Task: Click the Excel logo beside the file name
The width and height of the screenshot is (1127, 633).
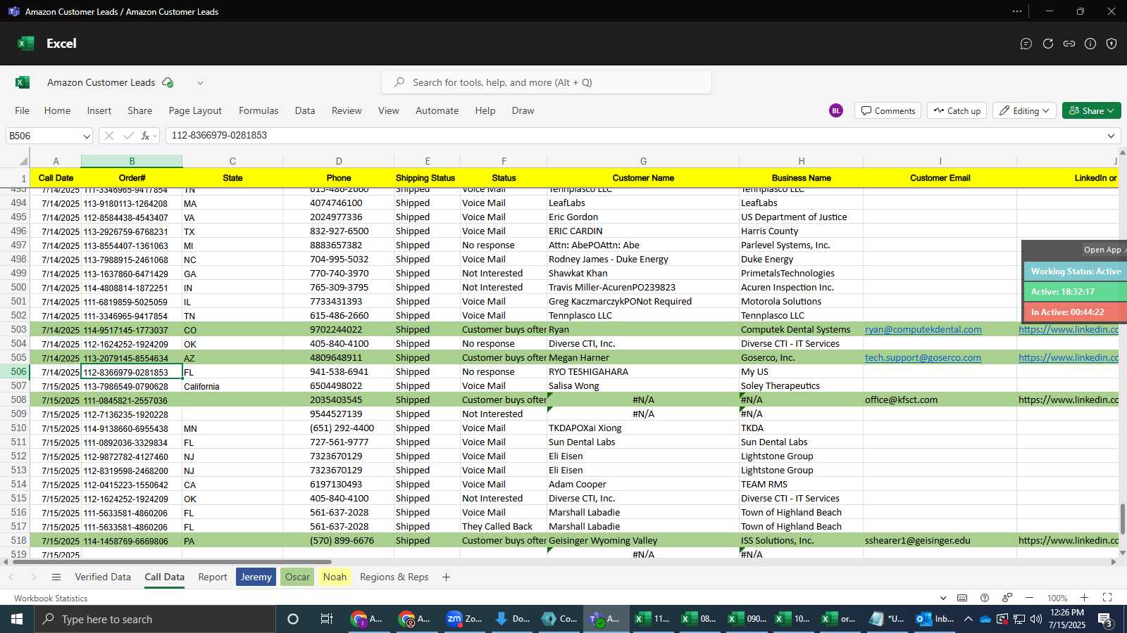Action: pyautogui.click(x=23, y=82)
